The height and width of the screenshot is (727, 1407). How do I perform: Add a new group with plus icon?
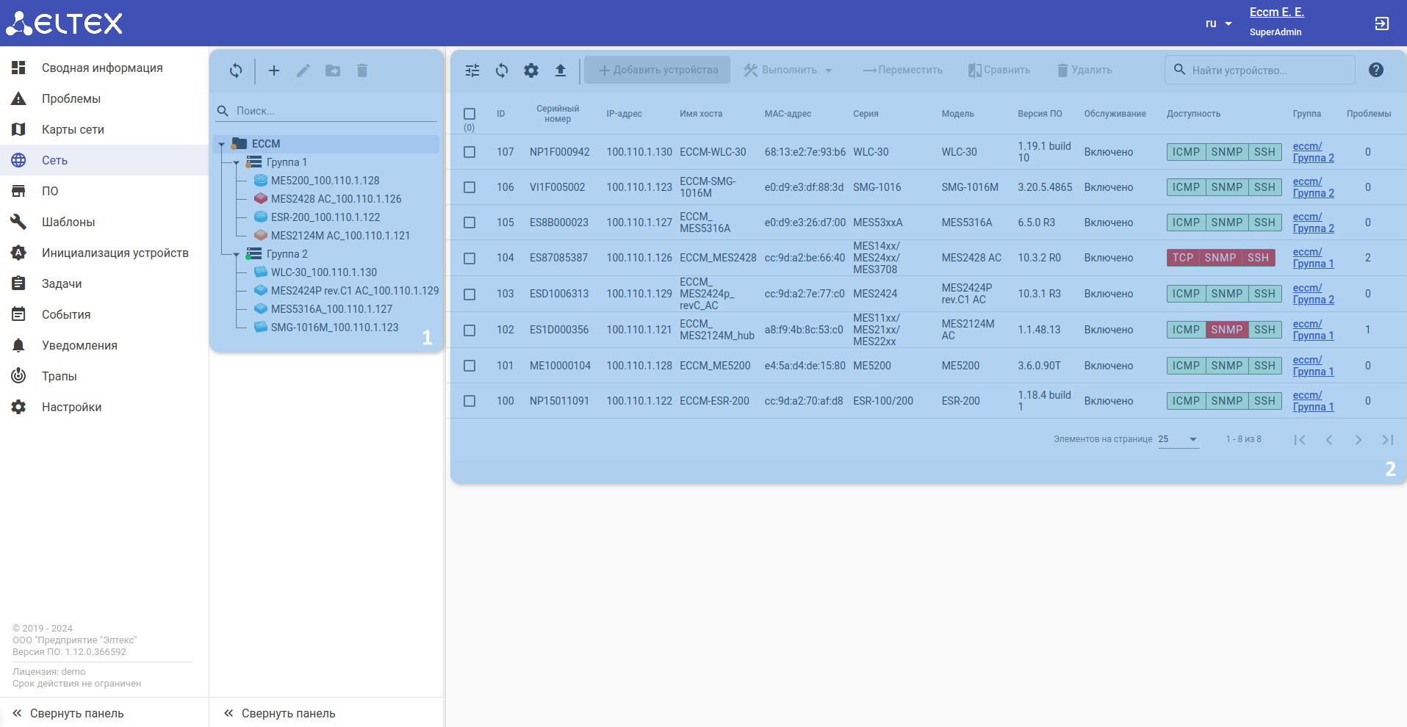tap(274, 70)
